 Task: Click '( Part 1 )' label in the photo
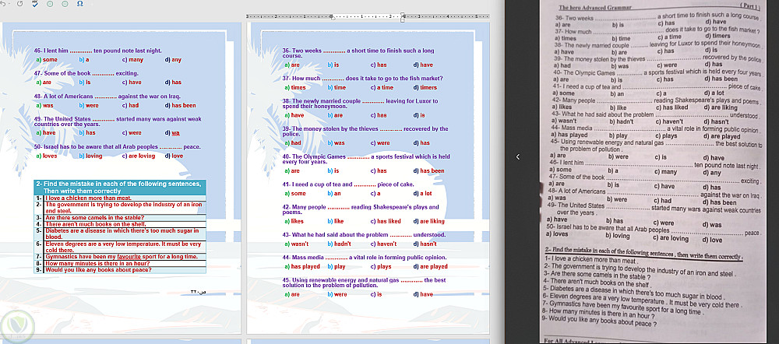tap(751, 5)
